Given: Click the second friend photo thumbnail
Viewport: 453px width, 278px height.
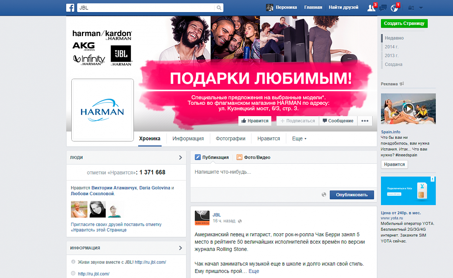Looking at the screenshot, I should tap(97, 209).
